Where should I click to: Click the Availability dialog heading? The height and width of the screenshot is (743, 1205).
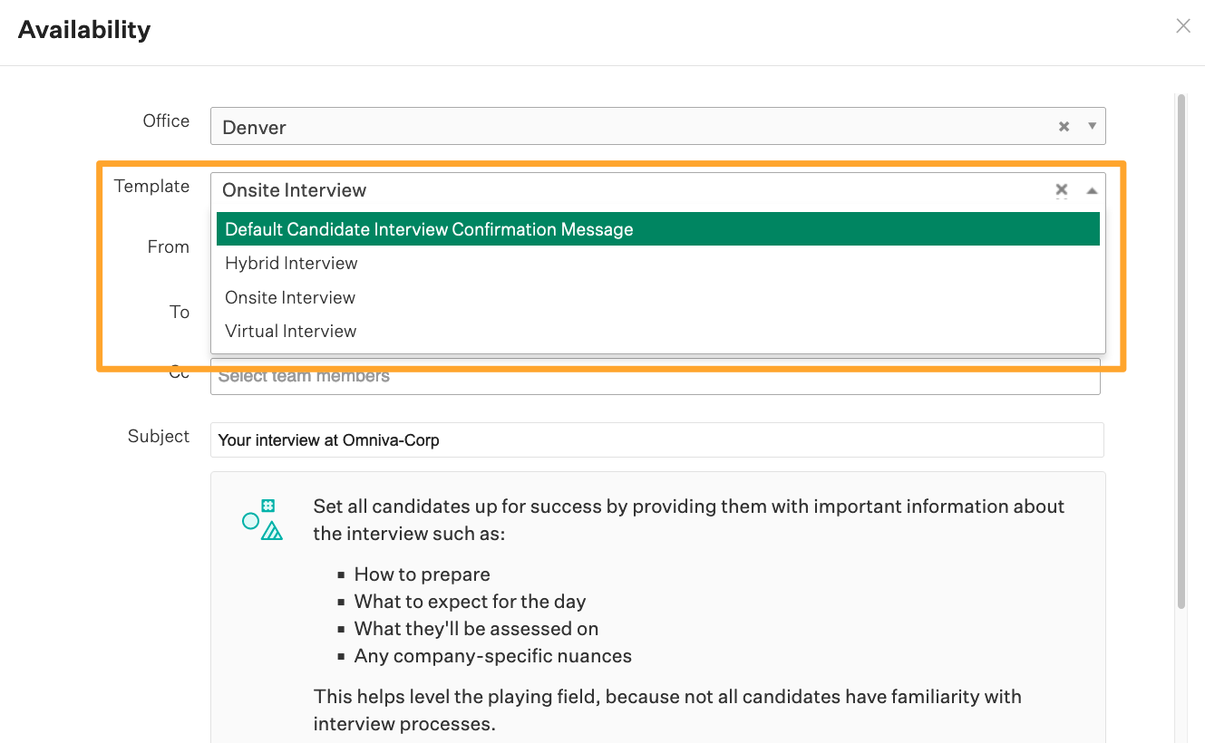(83, 28)
